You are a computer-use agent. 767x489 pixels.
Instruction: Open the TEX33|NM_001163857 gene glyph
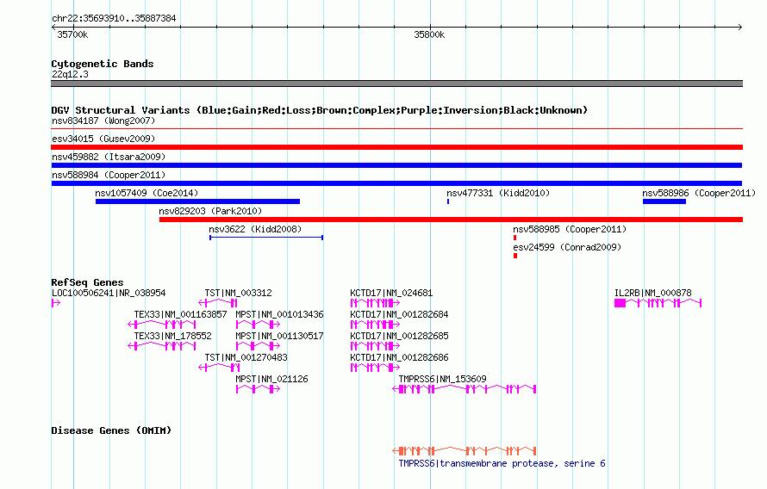click(x=162, y=325)
